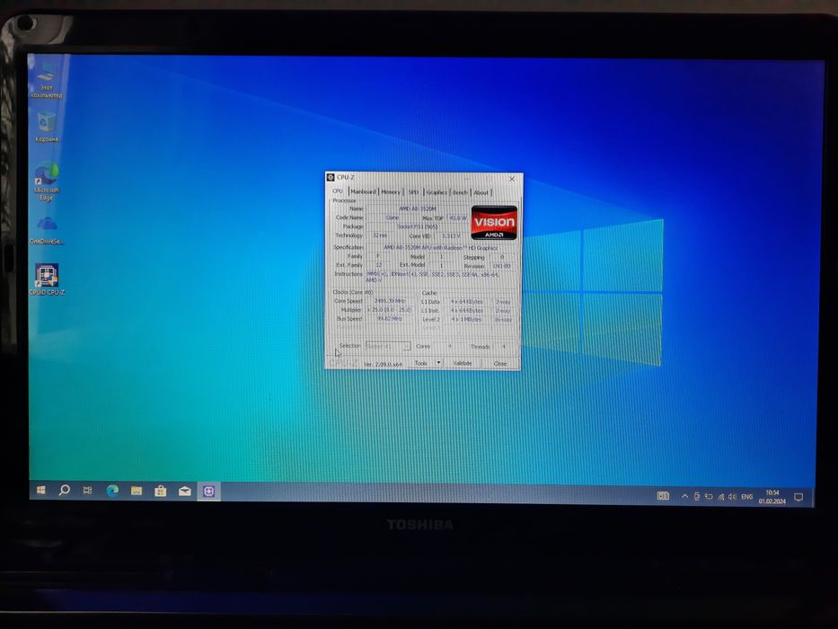This screenshot has height=629, width=838.
Task: Click the Package value Socket FS1
Action: pos(418,226)
